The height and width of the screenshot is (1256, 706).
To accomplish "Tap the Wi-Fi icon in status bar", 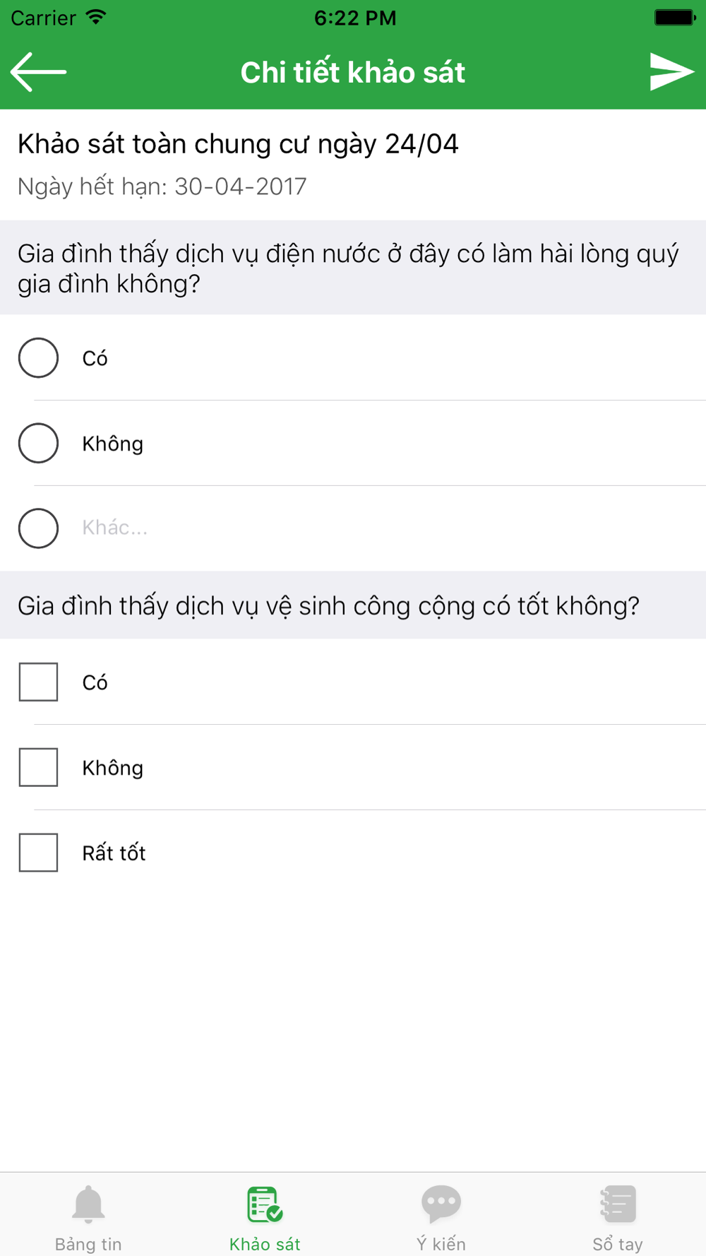I will [x=95, y=17].
